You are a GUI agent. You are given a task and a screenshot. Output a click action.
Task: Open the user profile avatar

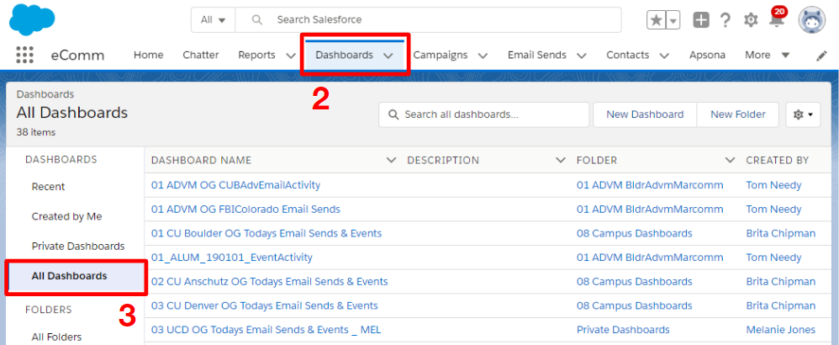pos(812,20)
